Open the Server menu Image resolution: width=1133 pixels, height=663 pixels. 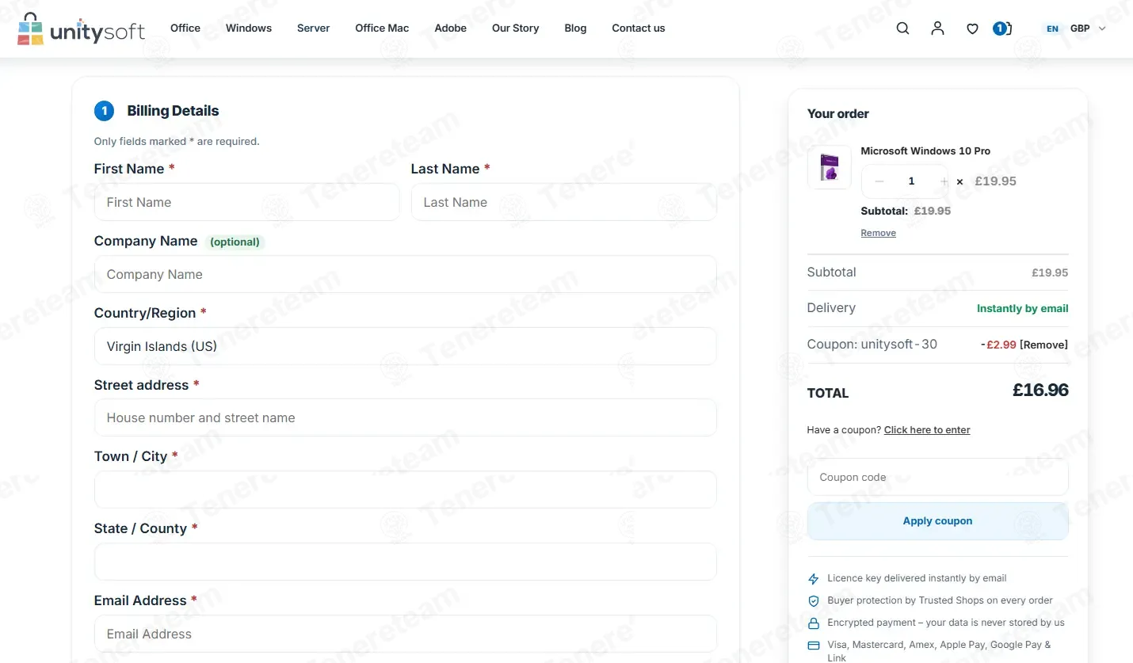[314, 28]
